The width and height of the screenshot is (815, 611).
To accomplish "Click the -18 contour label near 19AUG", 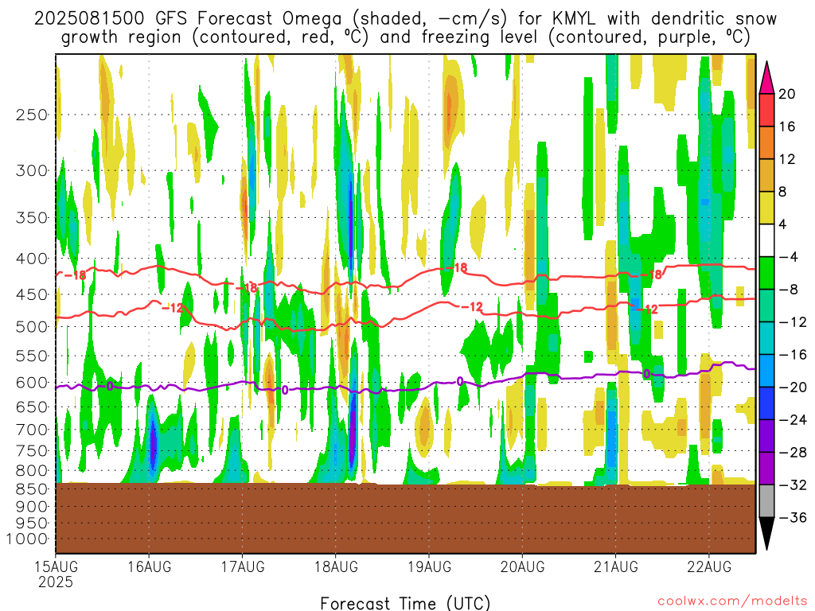I will (456, 268).
